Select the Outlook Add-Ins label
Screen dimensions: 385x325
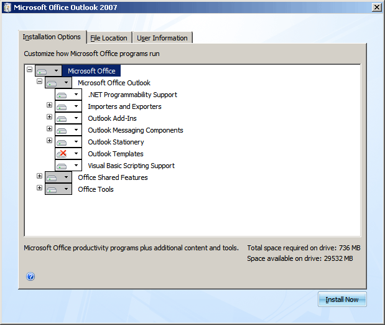point(112,118)
